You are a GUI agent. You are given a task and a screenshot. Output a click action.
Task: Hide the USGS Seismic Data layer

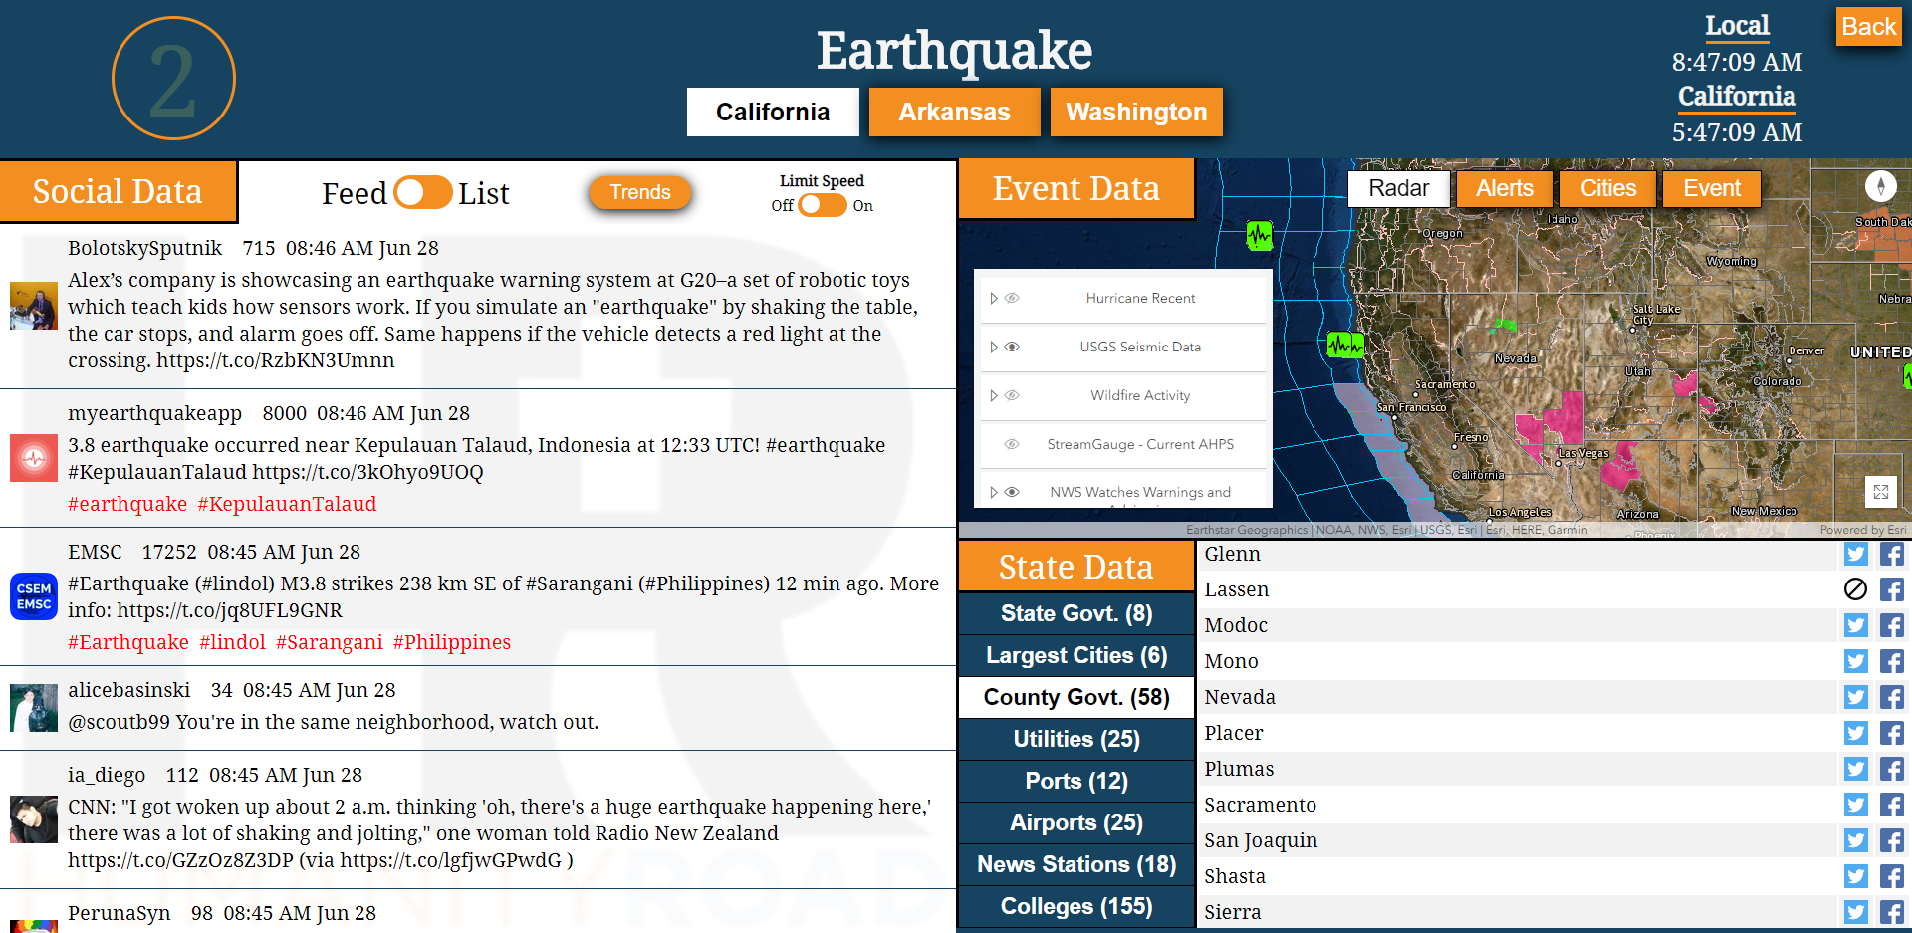[1012, 347]
